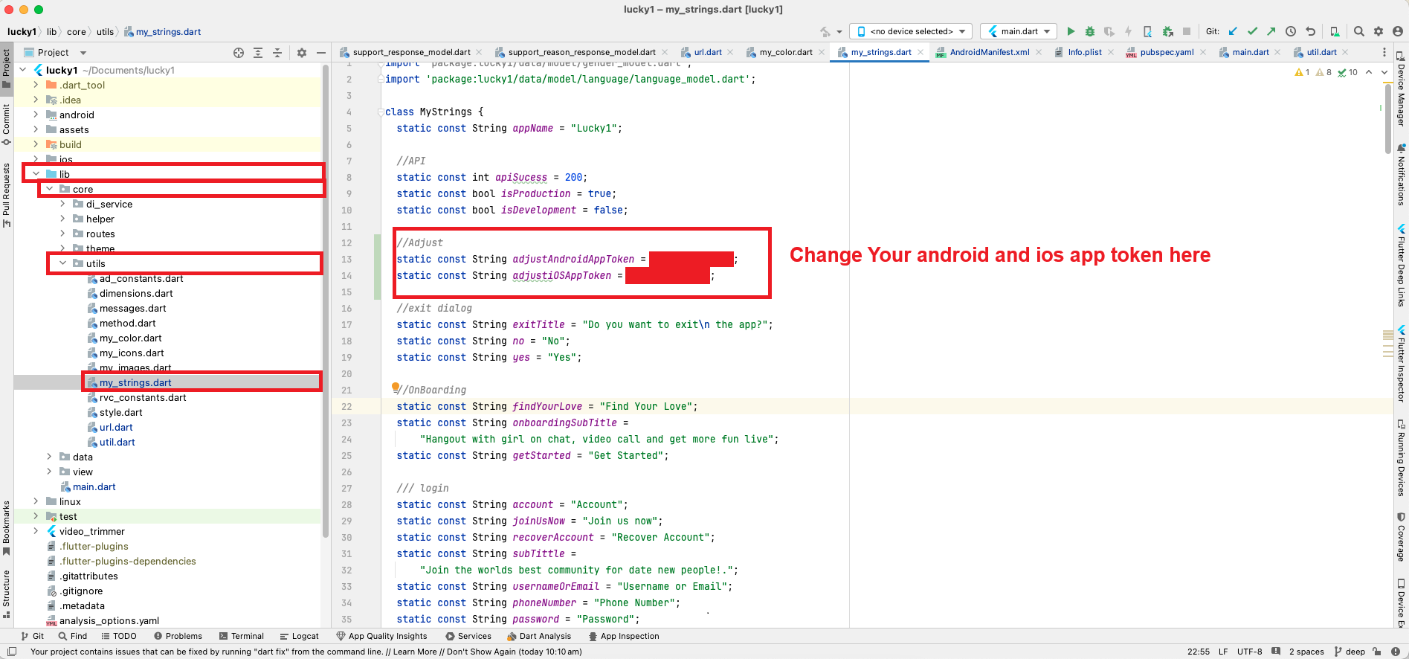
Task: Open the main.dart run configuration dropdown
Action: (1018, 31)
